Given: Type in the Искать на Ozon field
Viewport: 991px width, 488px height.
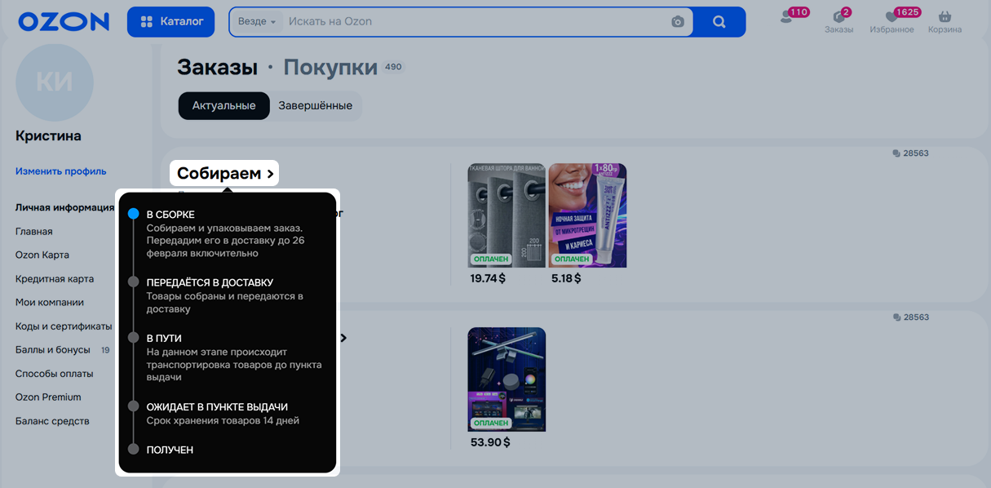Looking at the screenshot, I should (473, 22).
